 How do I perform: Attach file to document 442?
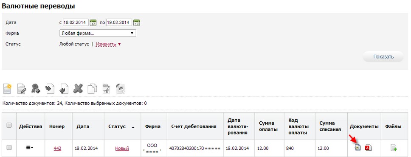pos(394,148)
